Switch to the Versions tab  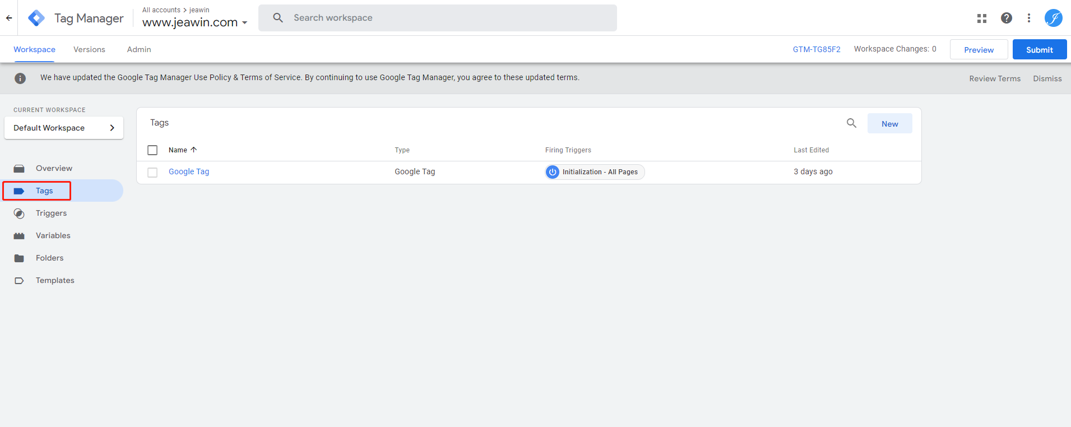[x=89, y=49]
